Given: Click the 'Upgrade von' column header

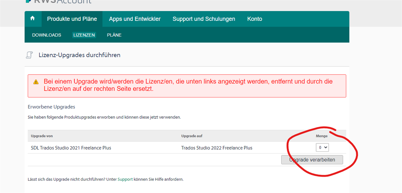Looking at the screenshot, I should click(x=42, y=136).
